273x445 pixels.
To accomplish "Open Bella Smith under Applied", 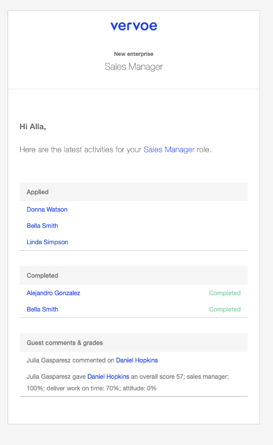I will (42, 226).
